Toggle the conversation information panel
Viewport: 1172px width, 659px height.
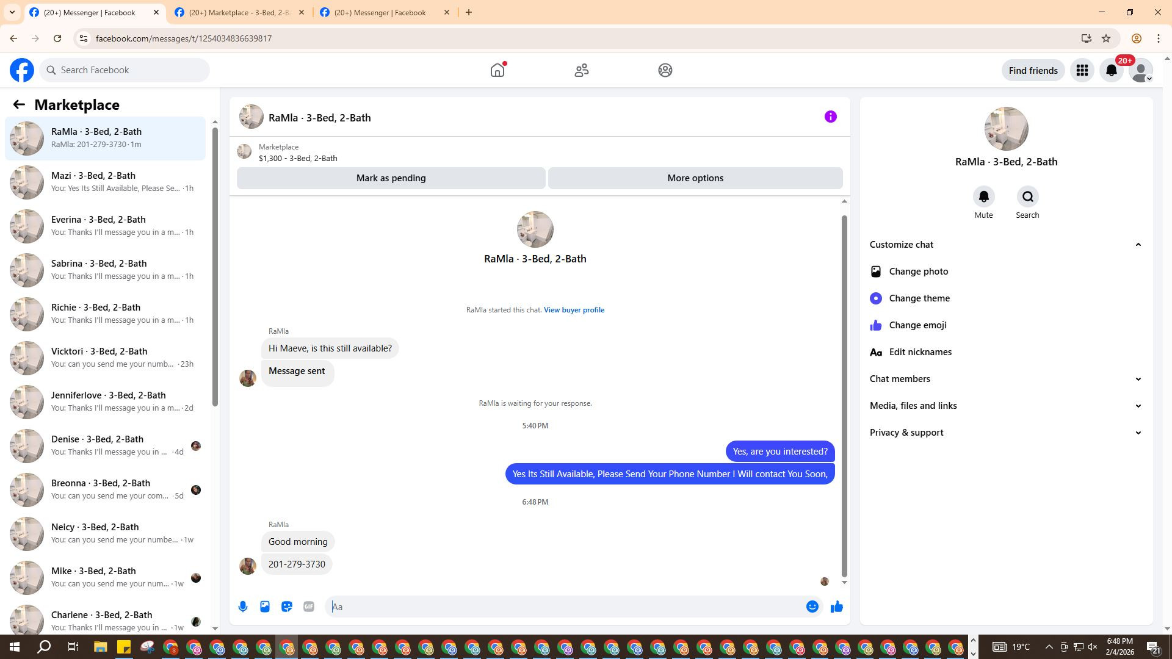[x=830, y=117]
